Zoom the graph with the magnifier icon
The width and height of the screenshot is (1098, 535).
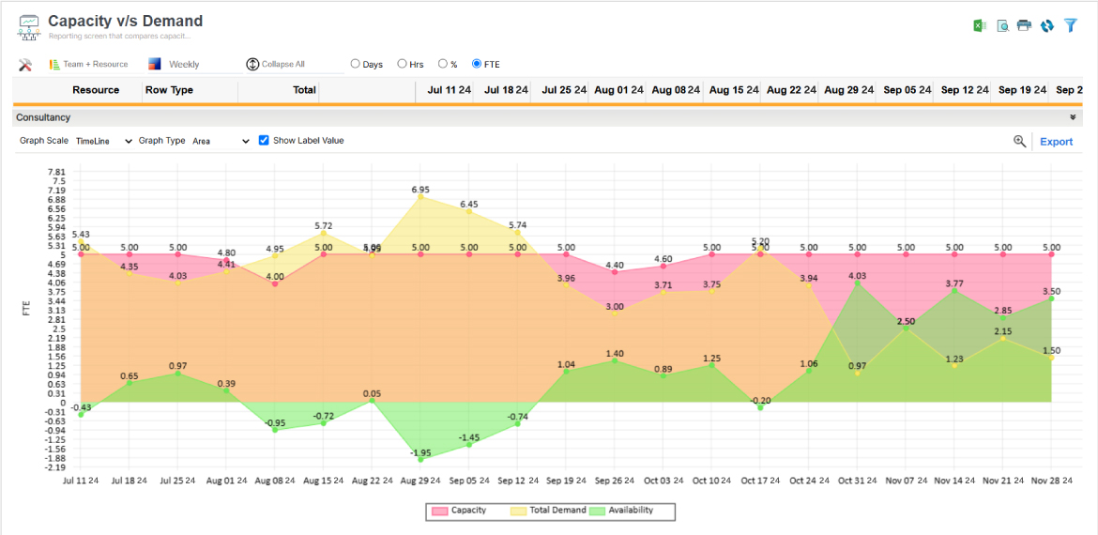(1019, 142)
